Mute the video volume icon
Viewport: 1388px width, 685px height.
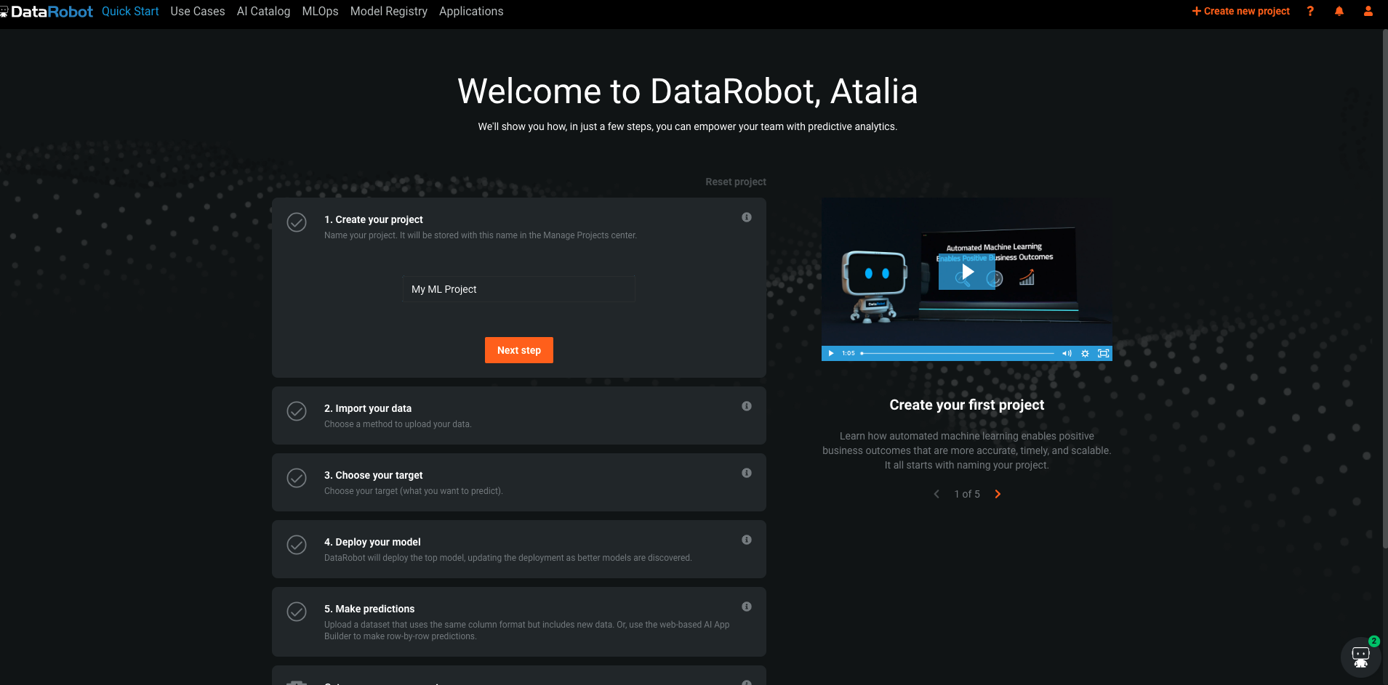(x=1067, y=353)
